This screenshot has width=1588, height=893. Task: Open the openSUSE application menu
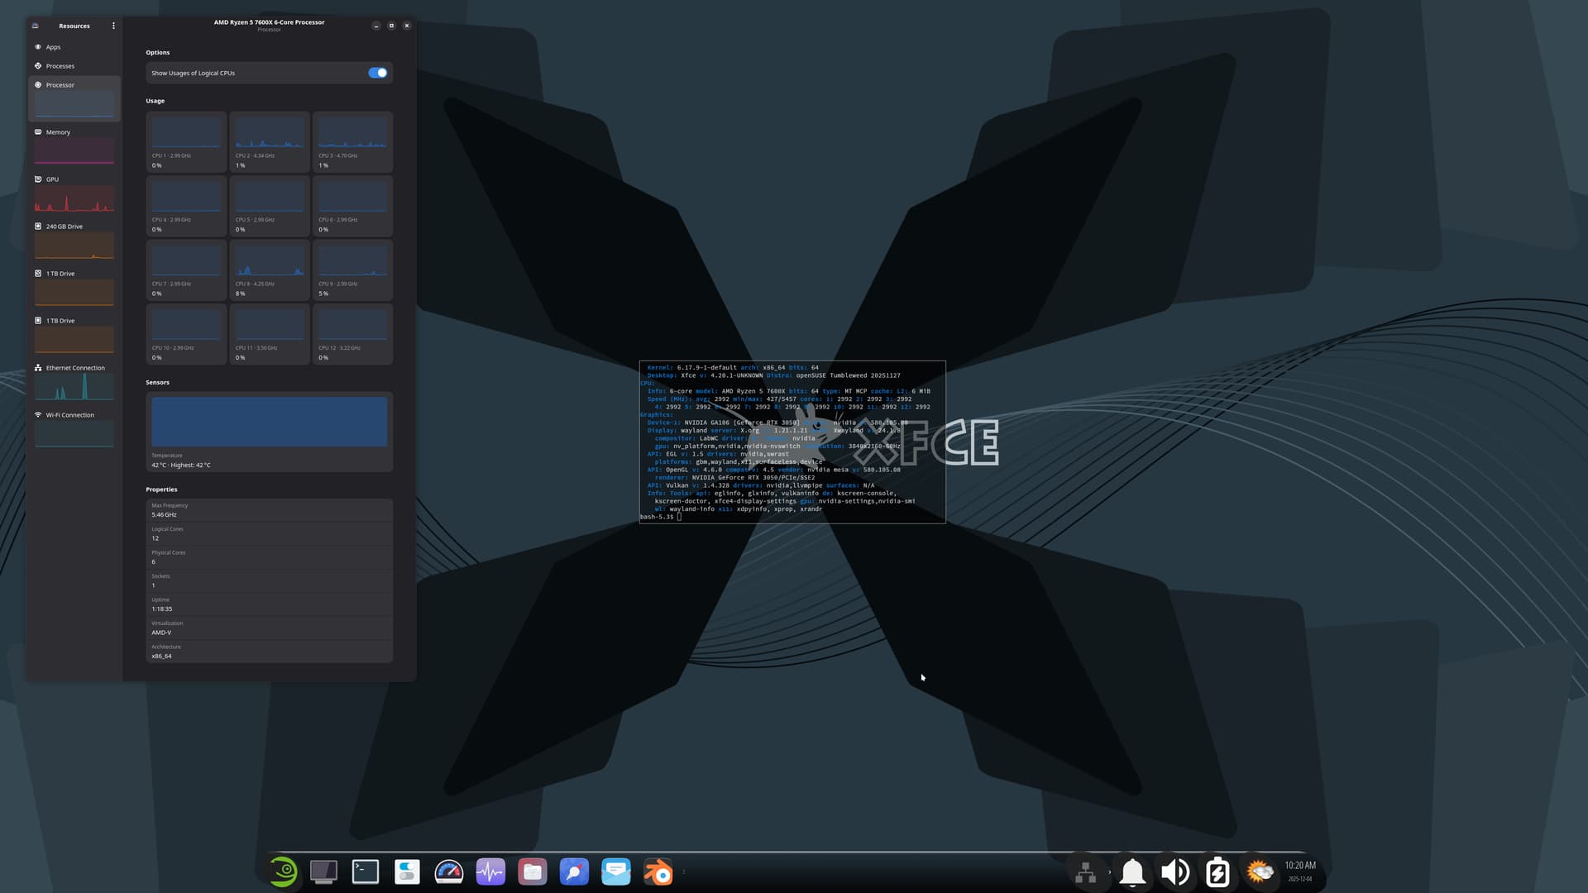(x=283, y=872)
